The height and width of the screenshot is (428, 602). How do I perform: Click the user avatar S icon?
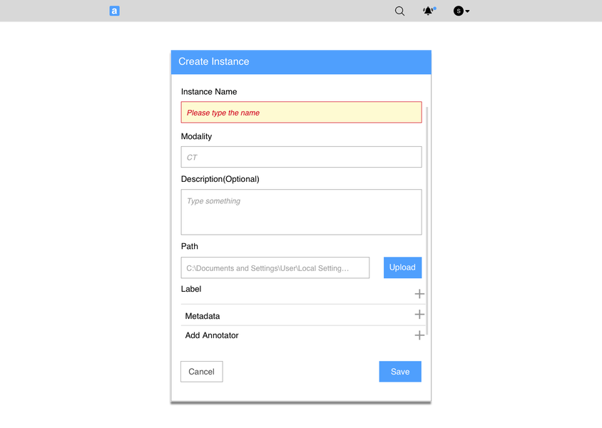pos(459,11)
